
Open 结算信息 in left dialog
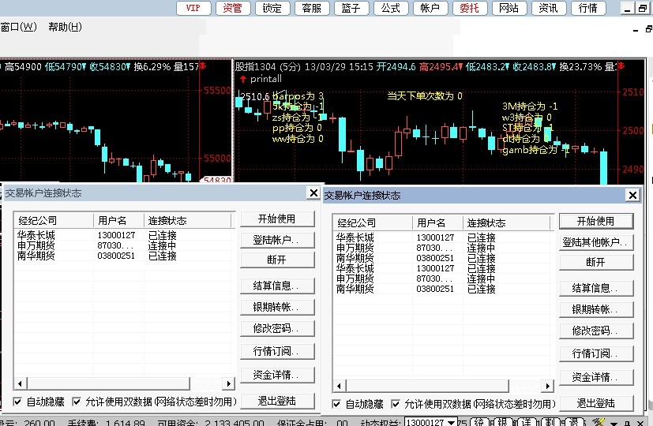[277, 286]
